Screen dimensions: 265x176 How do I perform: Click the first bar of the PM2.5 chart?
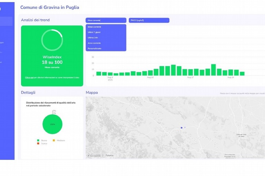(x=99, y=74)
